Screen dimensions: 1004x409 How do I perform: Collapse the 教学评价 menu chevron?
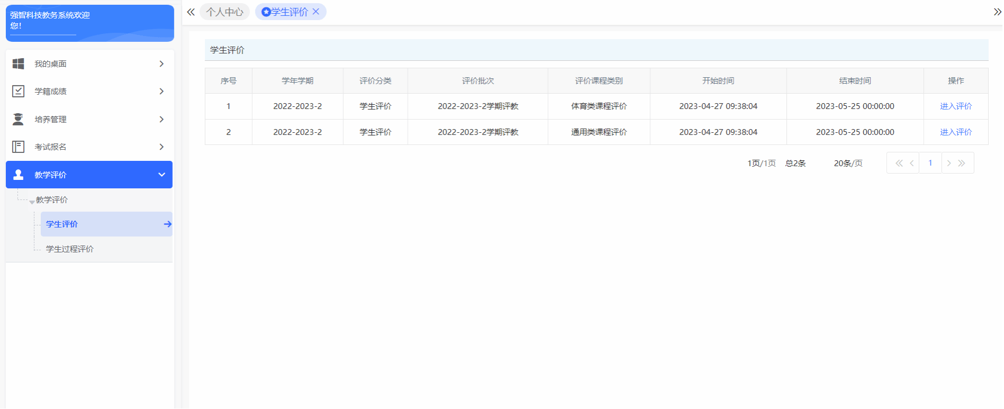pos(162,175)
